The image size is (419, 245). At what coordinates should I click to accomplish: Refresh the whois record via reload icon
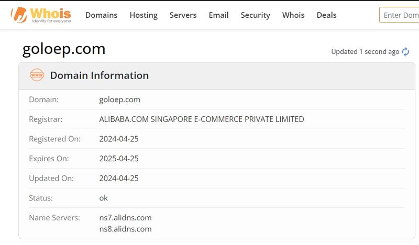pyautogui.click(x=405, y=52)
